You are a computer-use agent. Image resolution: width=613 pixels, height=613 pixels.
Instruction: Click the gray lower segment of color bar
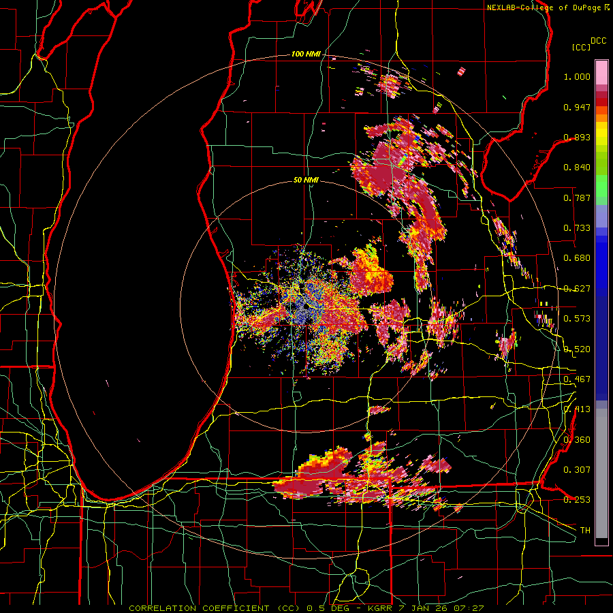(x=601, y=473)
